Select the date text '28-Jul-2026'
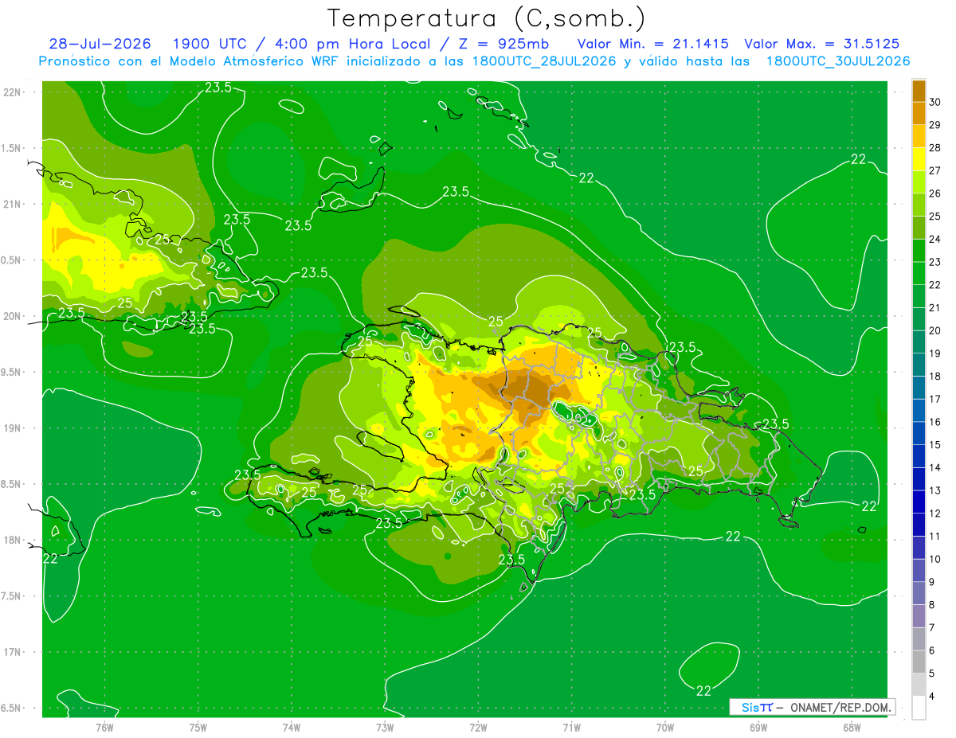The height and width of the screenshot is (738, 956). (100, 44)
